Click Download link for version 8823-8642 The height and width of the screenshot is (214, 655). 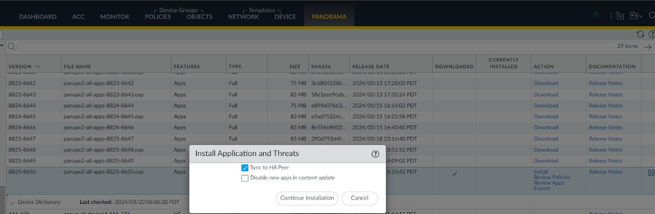pyautogui.click(x=546, y=83)
